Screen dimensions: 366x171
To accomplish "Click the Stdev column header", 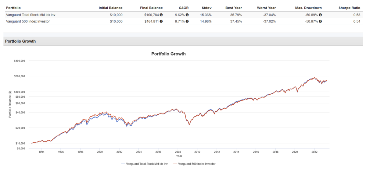I will 206,8.
